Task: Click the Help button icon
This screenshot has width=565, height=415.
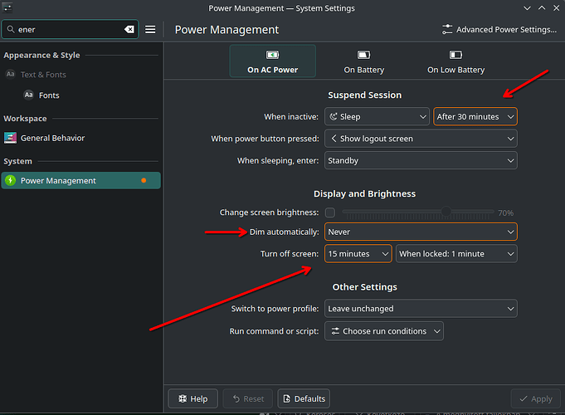Action: tap(183, 398)
